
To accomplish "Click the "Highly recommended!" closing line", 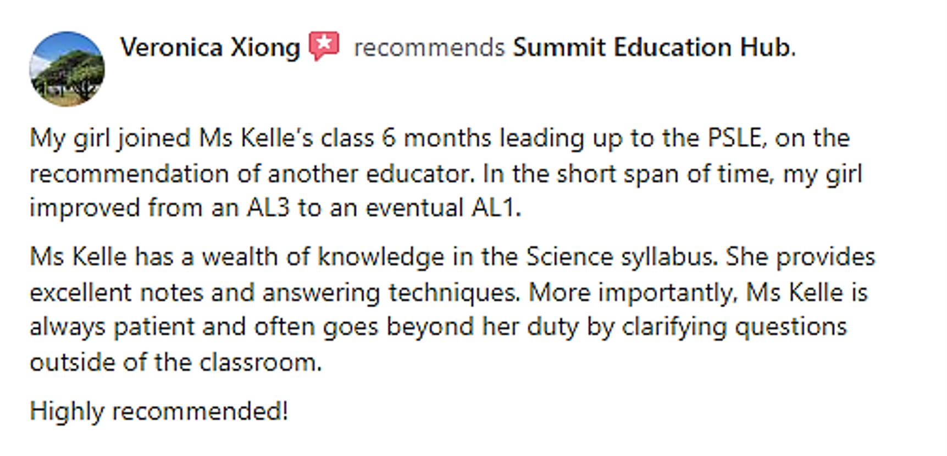I will (159, 411).
